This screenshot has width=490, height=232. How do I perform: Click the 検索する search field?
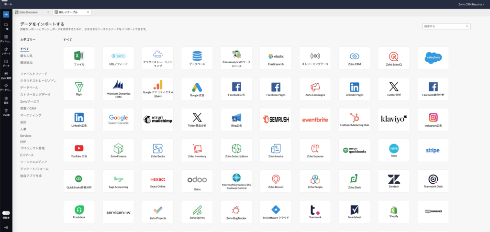pyautogui.click(x=445, y=26)
